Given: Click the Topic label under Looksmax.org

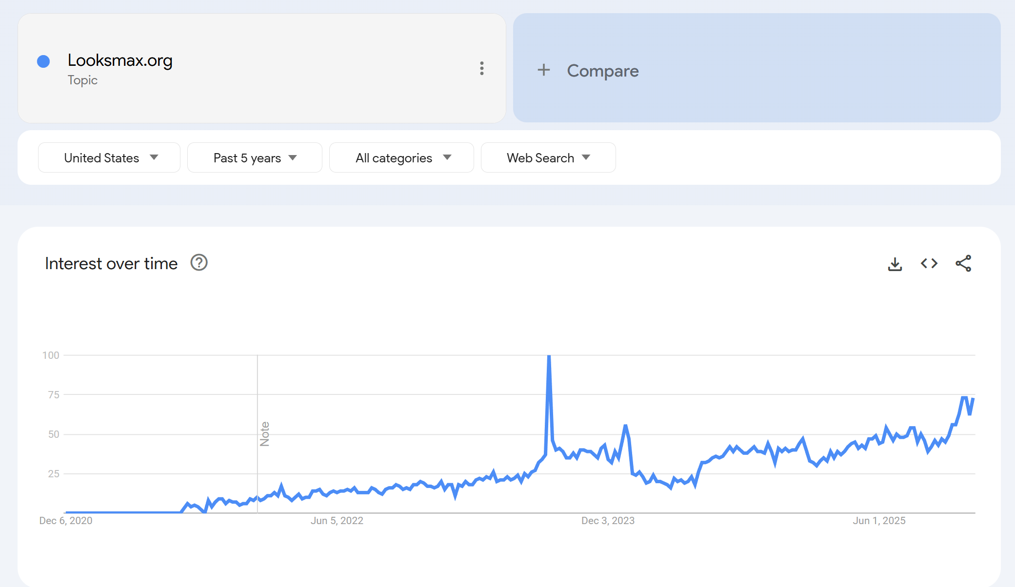Looking at the screenshot, I should pos(82,80).
